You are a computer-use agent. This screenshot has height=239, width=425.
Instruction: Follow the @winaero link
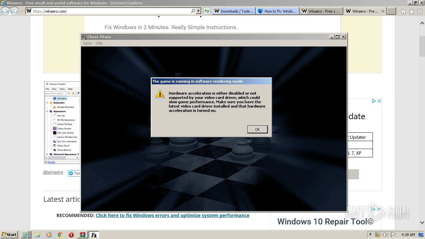(x=53, y=172)
